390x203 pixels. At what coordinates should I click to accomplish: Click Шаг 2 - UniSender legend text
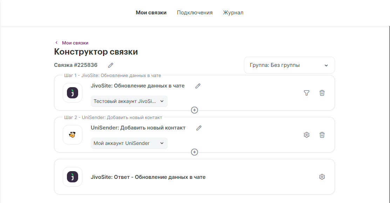113,117
